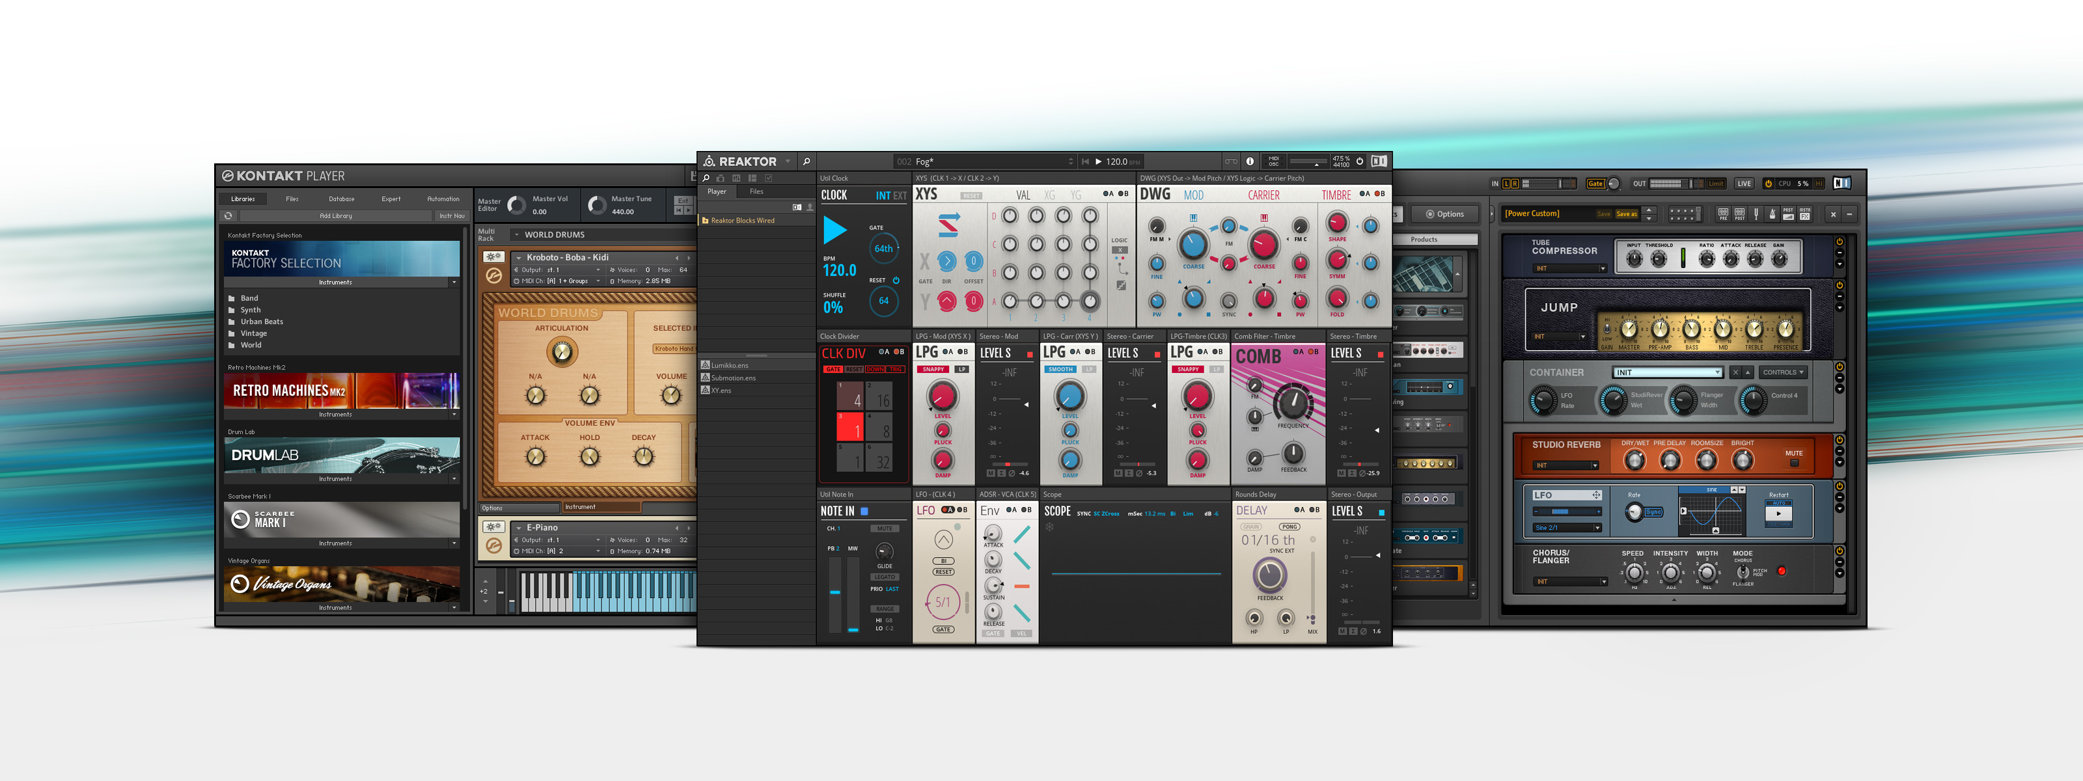This screenshot has width=2083, height=781.
Task: Click the MSTR FX icon in Guitar Rig
Action: pos(1805,214)
